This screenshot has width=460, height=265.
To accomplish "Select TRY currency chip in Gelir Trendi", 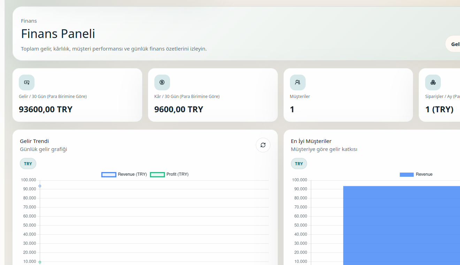I will coord(28,164).
